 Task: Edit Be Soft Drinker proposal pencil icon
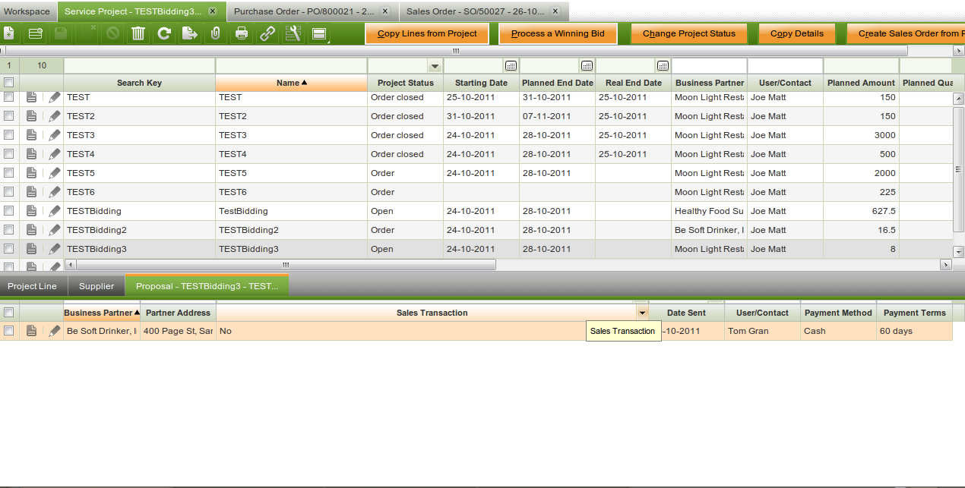click(54, 331)
